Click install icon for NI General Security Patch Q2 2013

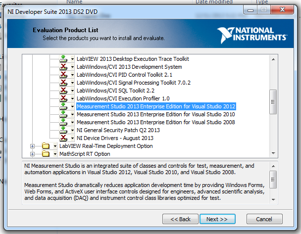(x=63, y=130)
